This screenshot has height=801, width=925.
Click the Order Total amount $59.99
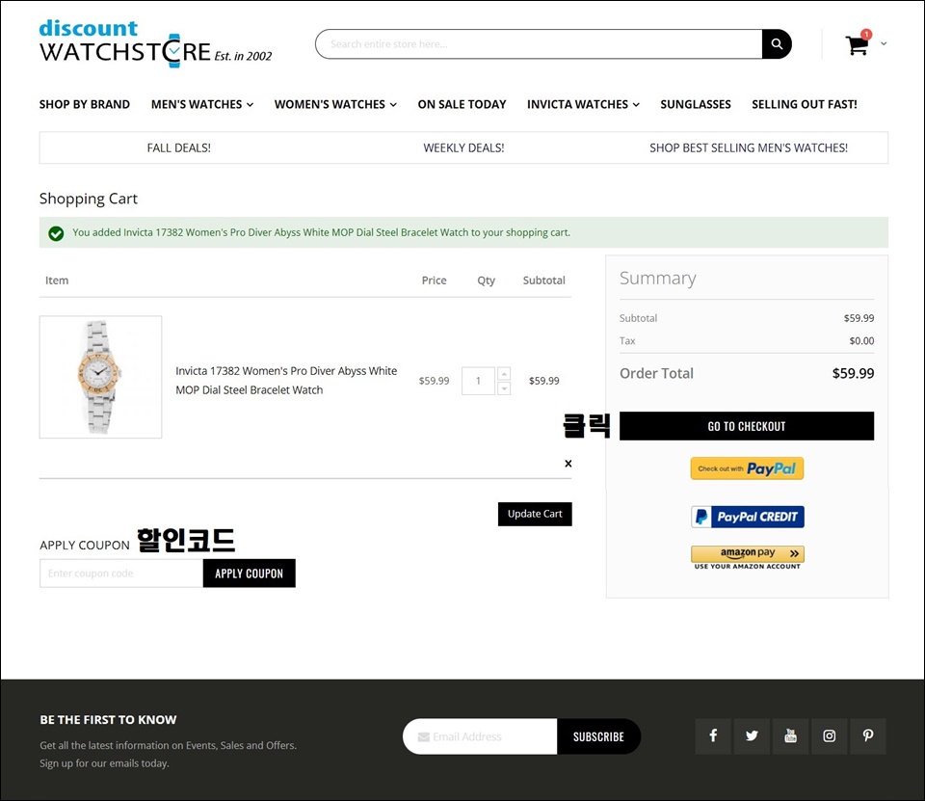click(x=853, y=374)
